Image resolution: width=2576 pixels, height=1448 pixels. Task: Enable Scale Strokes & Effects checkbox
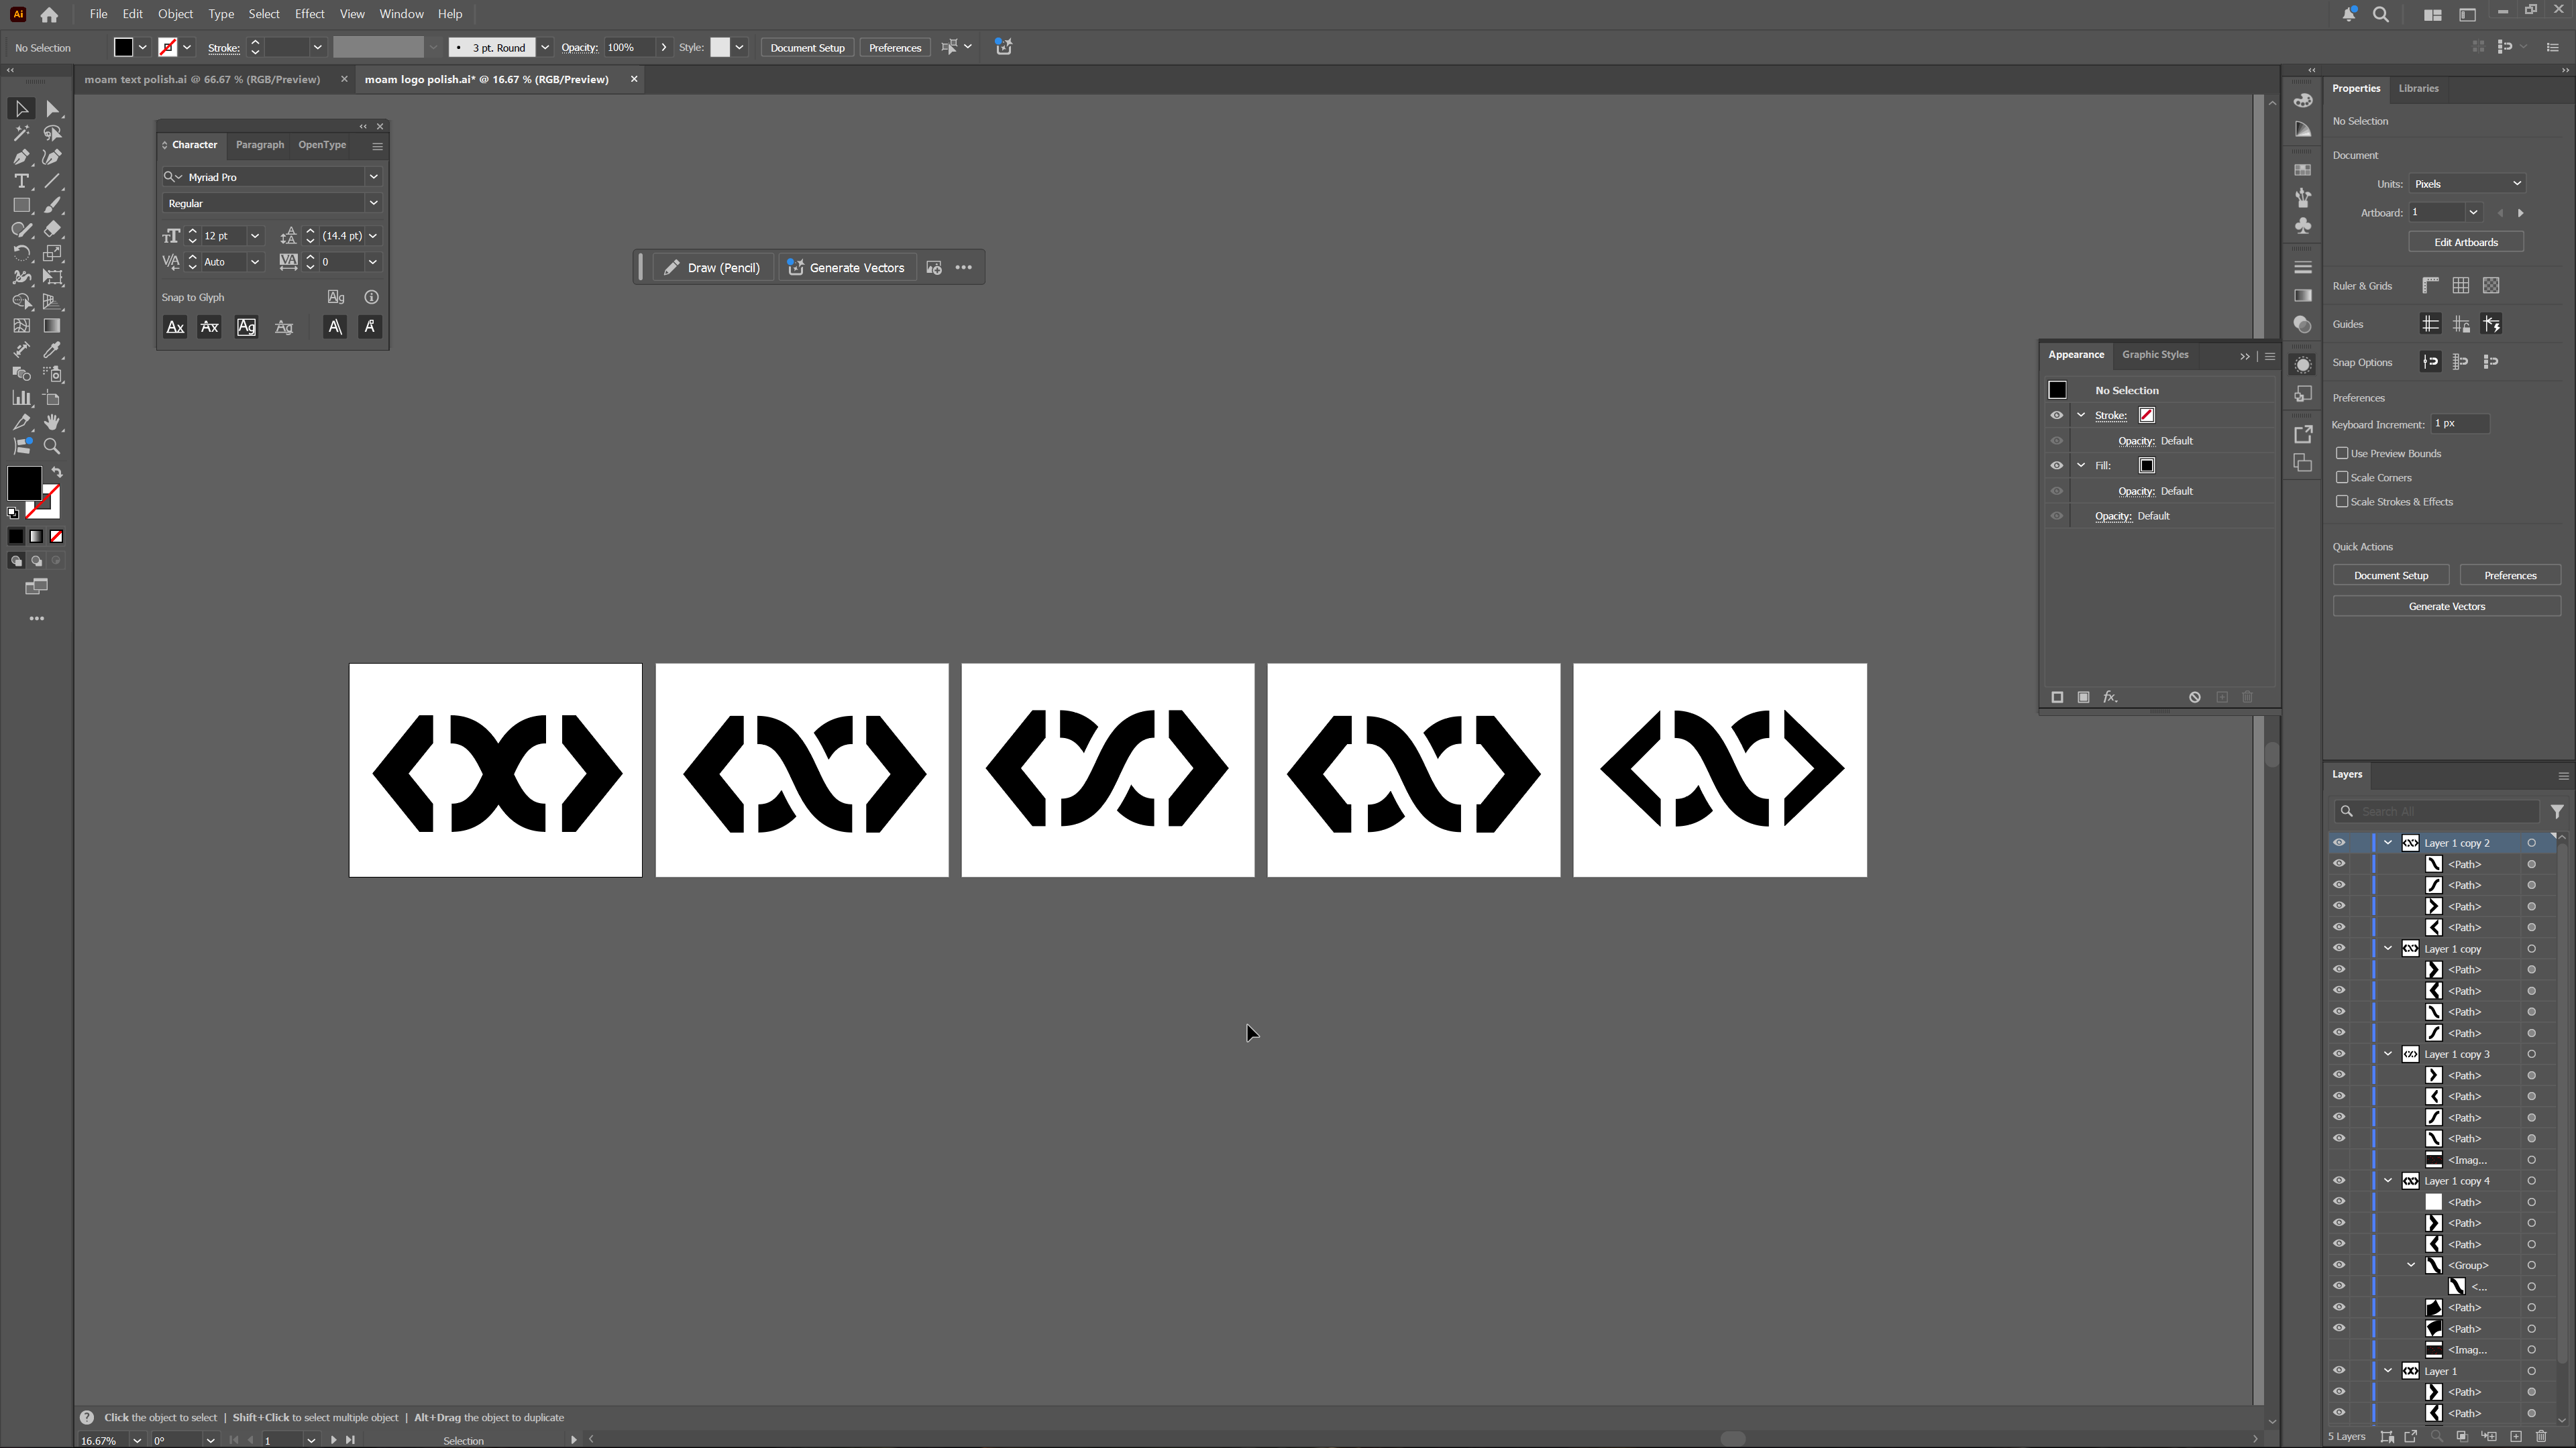pos(2342,501)
